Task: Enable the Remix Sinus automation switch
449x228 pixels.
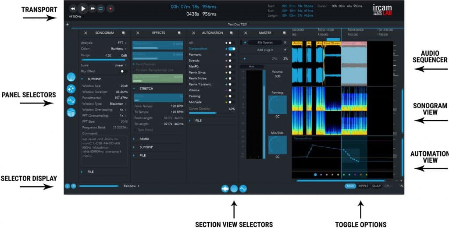Action: pyautogui.click(x=232, y=72)
